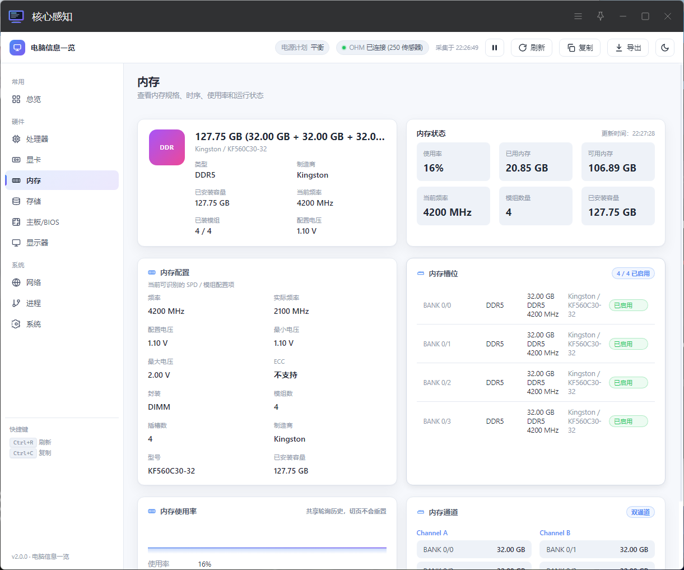Click the Channel B heading
Image resolution: width=684 pixels, height=570 pixels.
555,533
